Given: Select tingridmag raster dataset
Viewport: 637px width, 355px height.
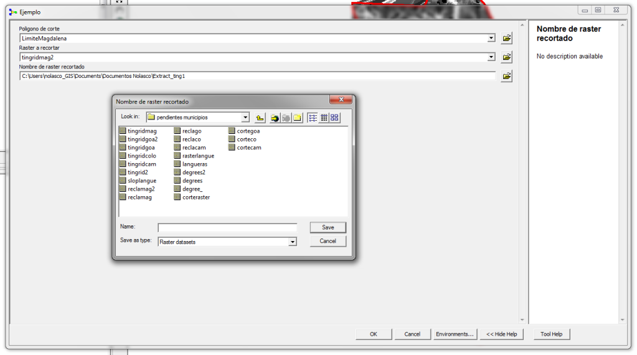Looking at the screenshot, I should [138, 131].
